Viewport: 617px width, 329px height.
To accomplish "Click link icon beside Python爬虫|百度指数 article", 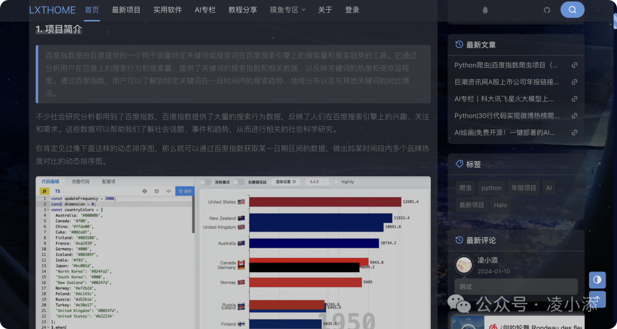I will pyautogui.click(x=575, y=65).
